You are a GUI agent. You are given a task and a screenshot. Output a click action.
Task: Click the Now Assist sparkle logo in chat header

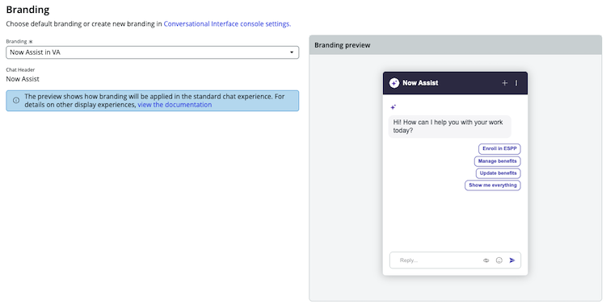tap(393, 83)
